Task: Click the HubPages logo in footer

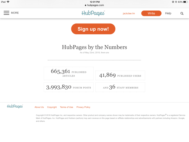Action: click(15, 106)
